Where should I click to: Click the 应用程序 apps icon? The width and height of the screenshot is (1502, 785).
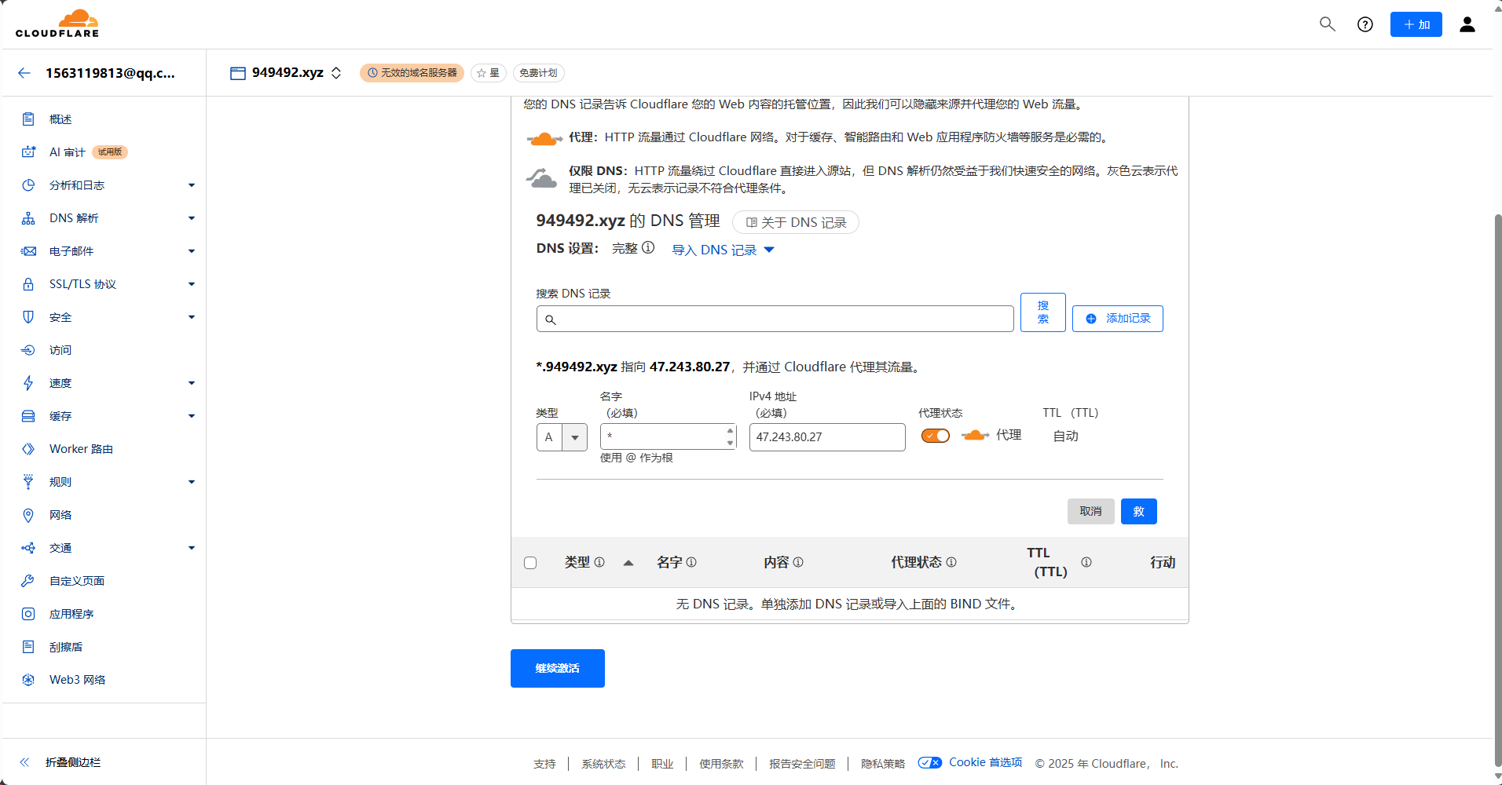pyautogui.click(x=28, y=614)
